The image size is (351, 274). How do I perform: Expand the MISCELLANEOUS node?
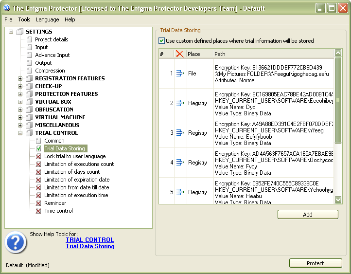pyautogui.click(x=20, y=125)
